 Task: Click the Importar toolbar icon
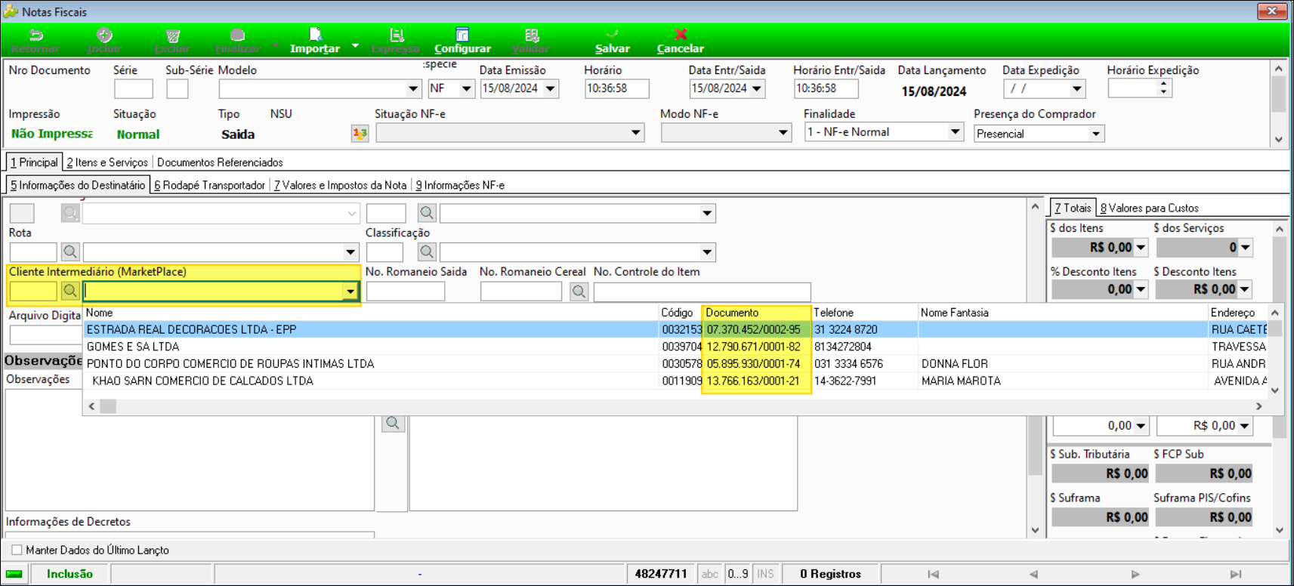coord(316,35)
